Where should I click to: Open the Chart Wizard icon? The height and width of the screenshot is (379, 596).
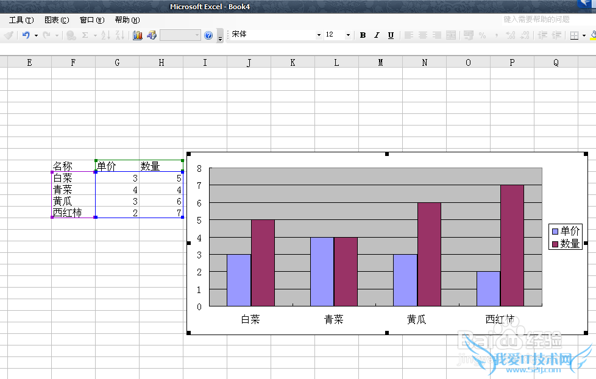click(x=137, y=35)
